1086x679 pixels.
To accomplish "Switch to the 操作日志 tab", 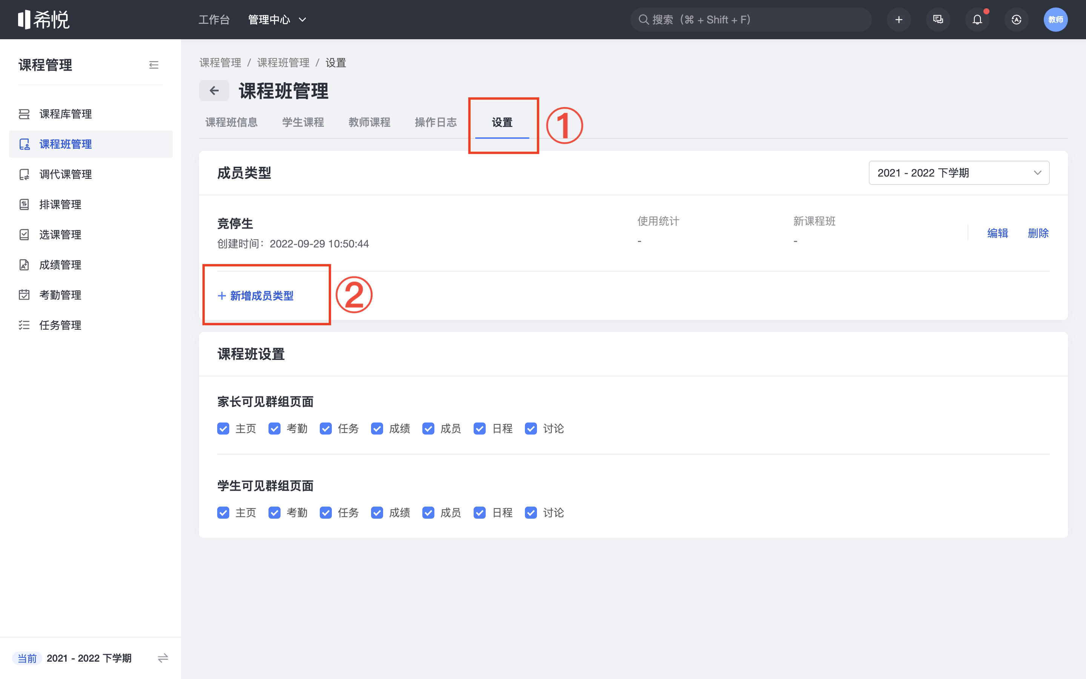I will click(x=436, y=122).
